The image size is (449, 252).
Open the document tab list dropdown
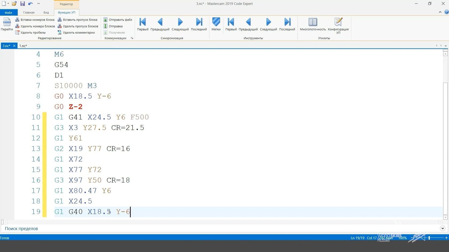(446, 46)
